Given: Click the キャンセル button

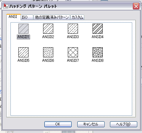Looking at the screenshot, I should (91, 124).
